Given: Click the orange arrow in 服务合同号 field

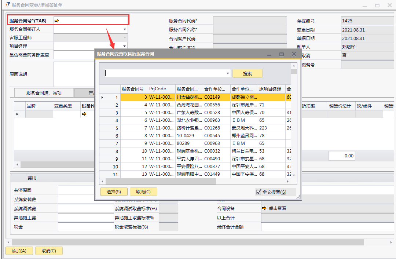Looking at the screenshot, I should 57,21.
